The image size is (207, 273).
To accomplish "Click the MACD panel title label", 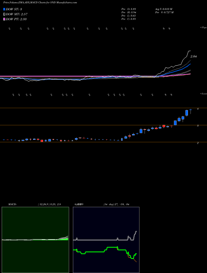I will (12, 204).
